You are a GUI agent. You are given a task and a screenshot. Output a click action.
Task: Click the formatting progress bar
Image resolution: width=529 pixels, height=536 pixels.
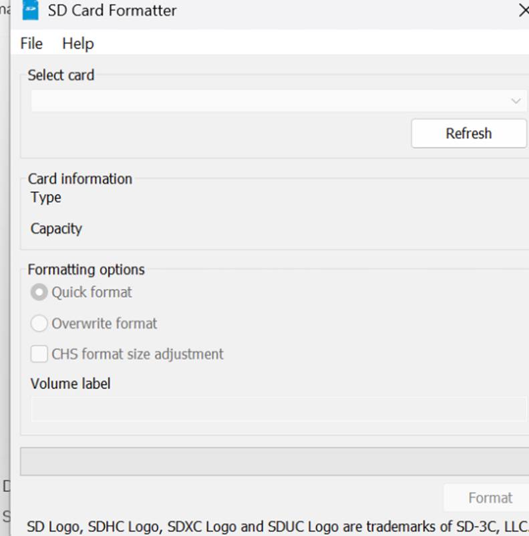tap(274, 461)
